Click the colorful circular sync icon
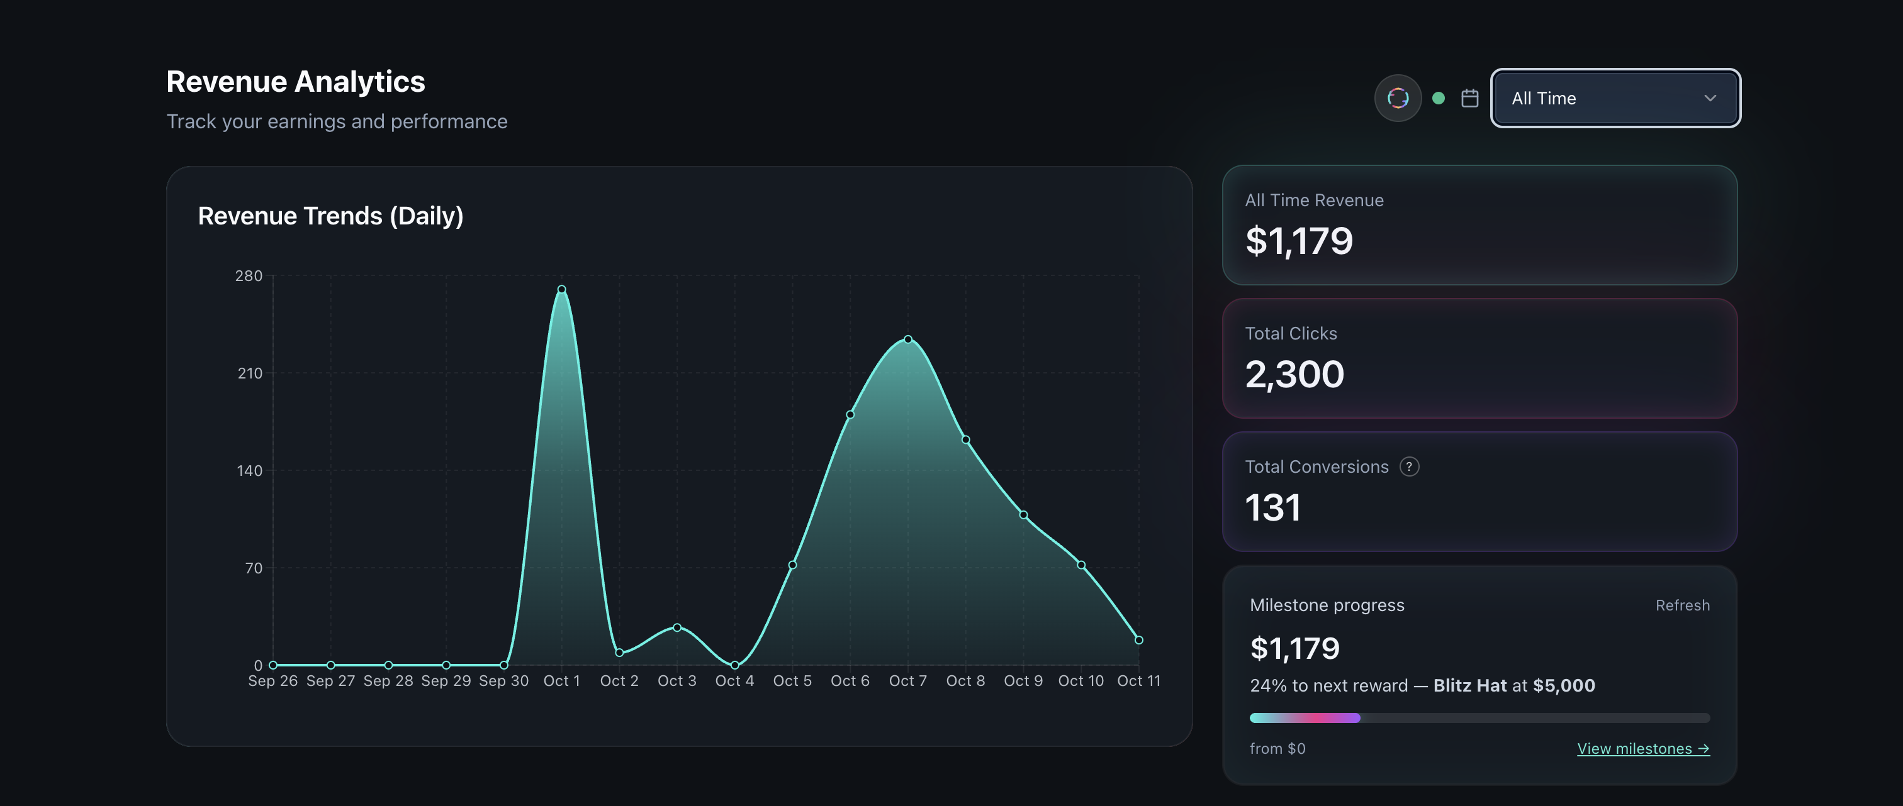The image size is (1903, 806). (1398, 97)
